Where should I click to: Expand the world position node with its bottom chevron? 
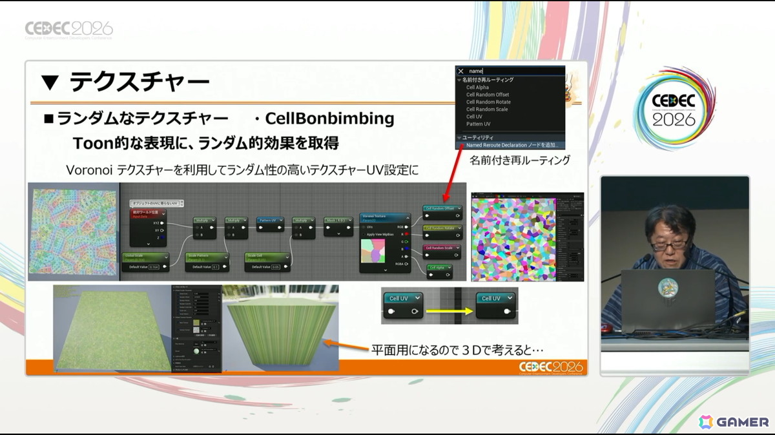[x=149, y=244]
